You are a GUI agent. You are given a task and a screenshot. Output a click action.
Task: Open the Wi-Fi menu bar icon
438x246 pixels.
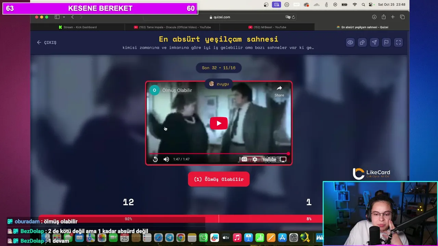[355, 4]
